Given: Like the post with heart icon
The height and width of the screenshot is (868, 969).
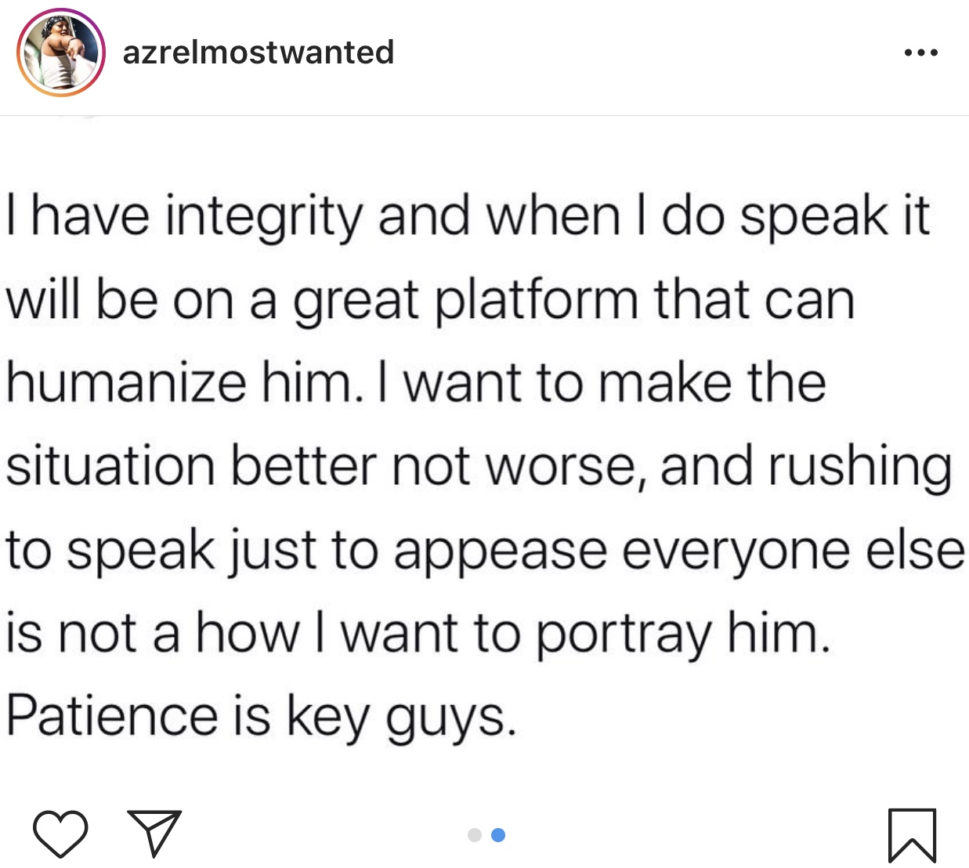Looking at the screenshot, I should (x=60, y=834).
